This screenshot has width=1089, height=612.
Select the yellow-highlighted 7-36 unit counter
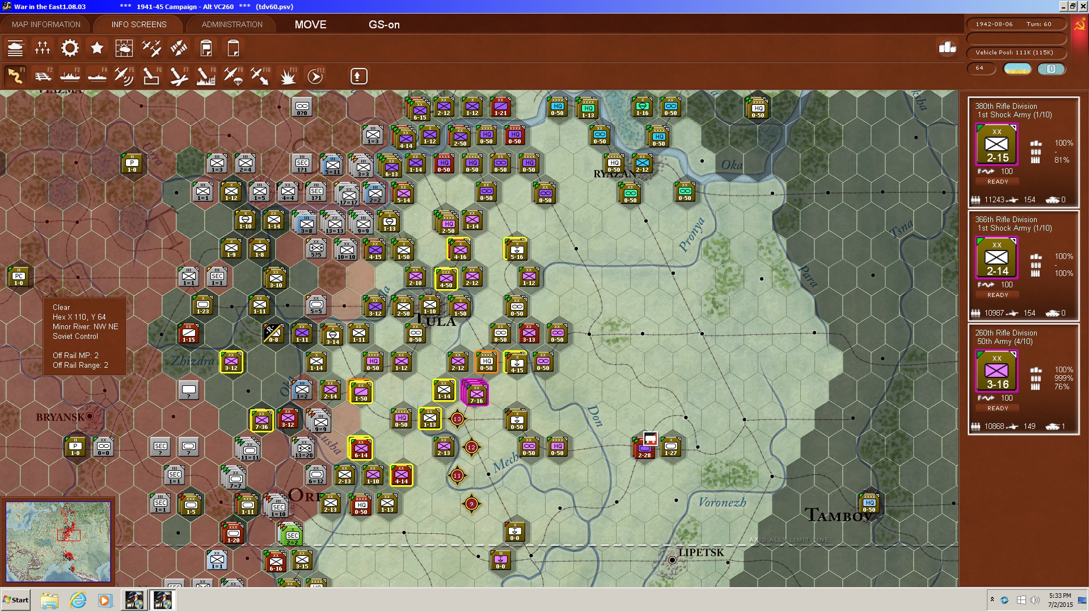coord(261,420)
